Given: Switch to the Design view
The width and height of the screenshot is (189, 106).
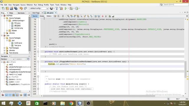Looking at the screenshot, I should point(42,16).
